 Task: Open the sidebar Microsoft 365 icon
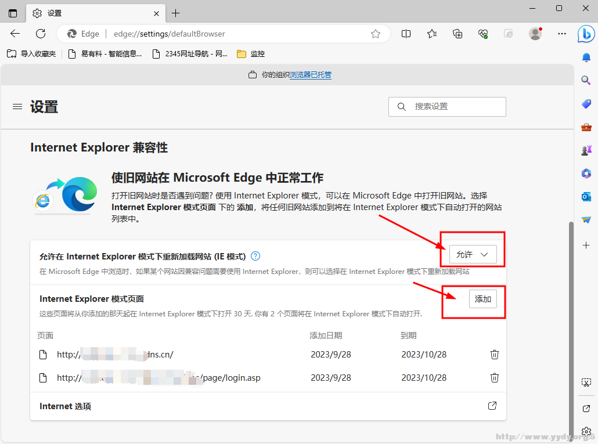[x=586, y=174]
